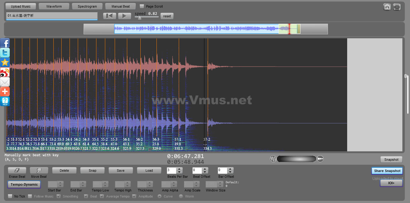Viewport: 410px width, 203px height.
Task: Click the skip to start button
Action: [110, 16]
